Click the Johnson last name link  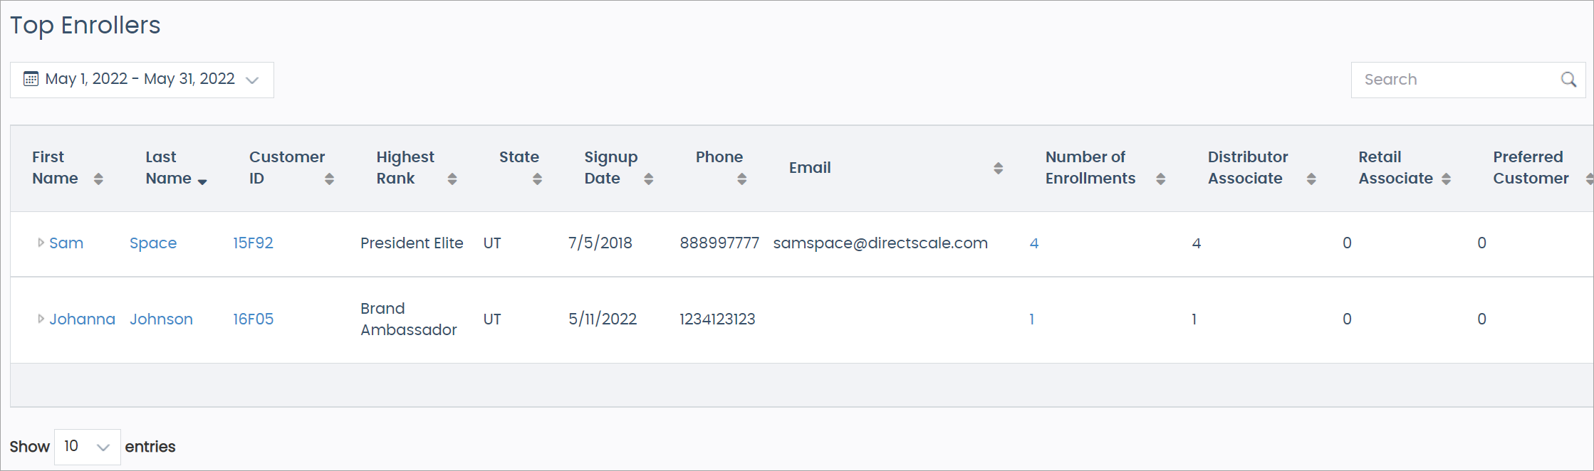[x=161, y=319]
